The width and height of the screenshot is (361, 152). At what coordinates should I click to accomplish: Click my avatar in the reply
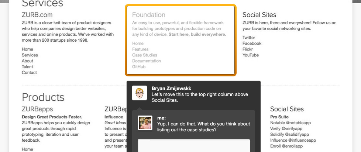(x=145, y=123)
